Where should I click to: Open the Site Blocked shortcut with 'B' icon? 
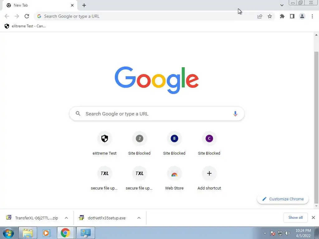coord(174,143)
